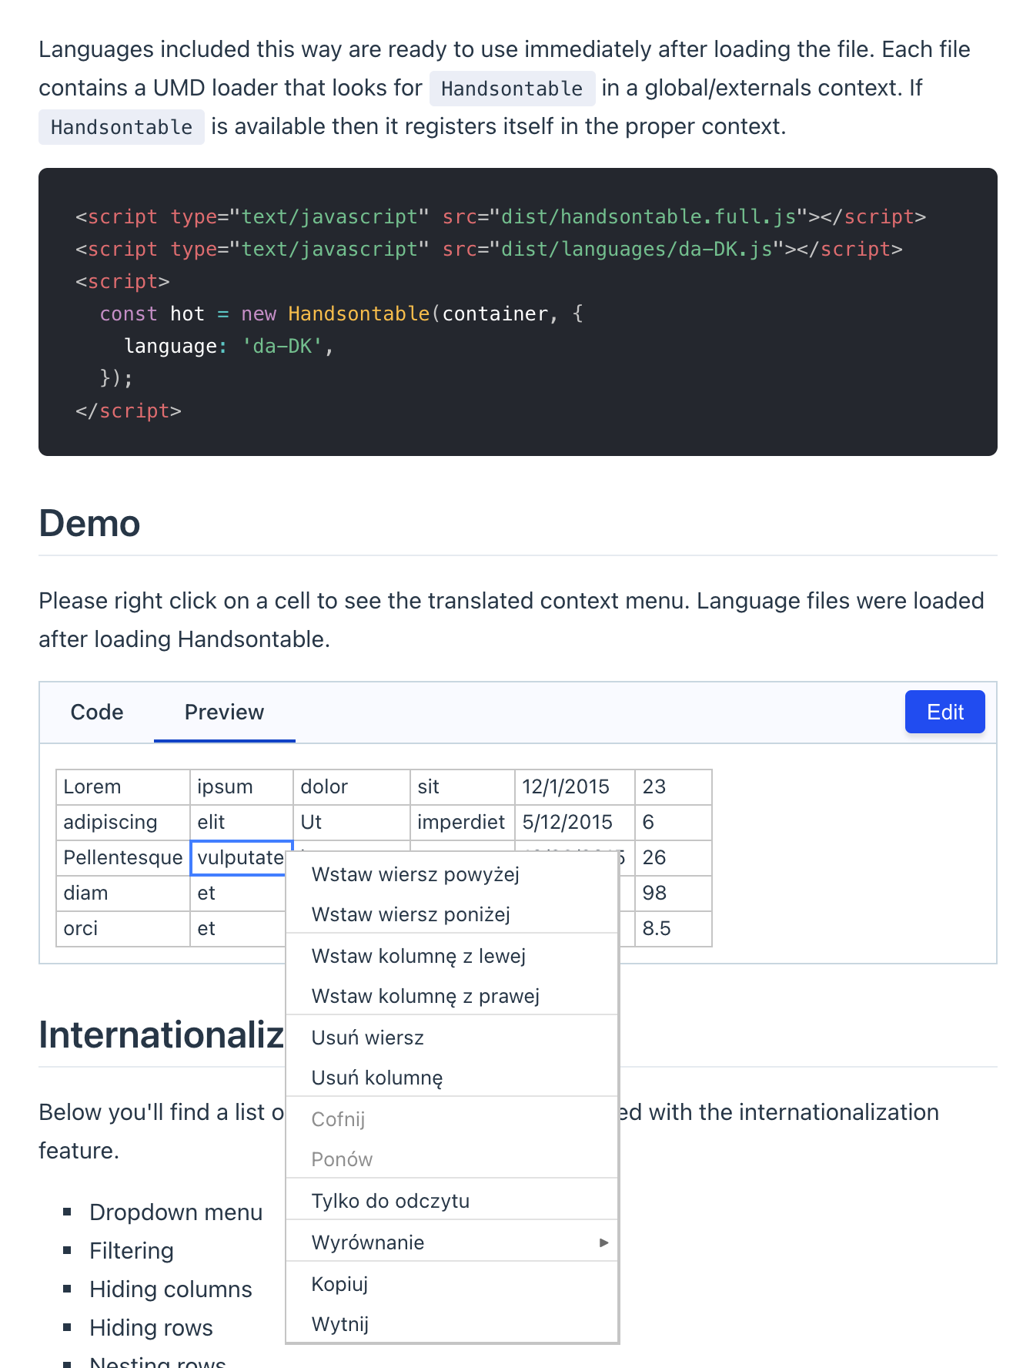The image size is (1033, 1368).
Task: Select 'Wstaw kolumnę z lewej' option
Action: coord(452,956)
